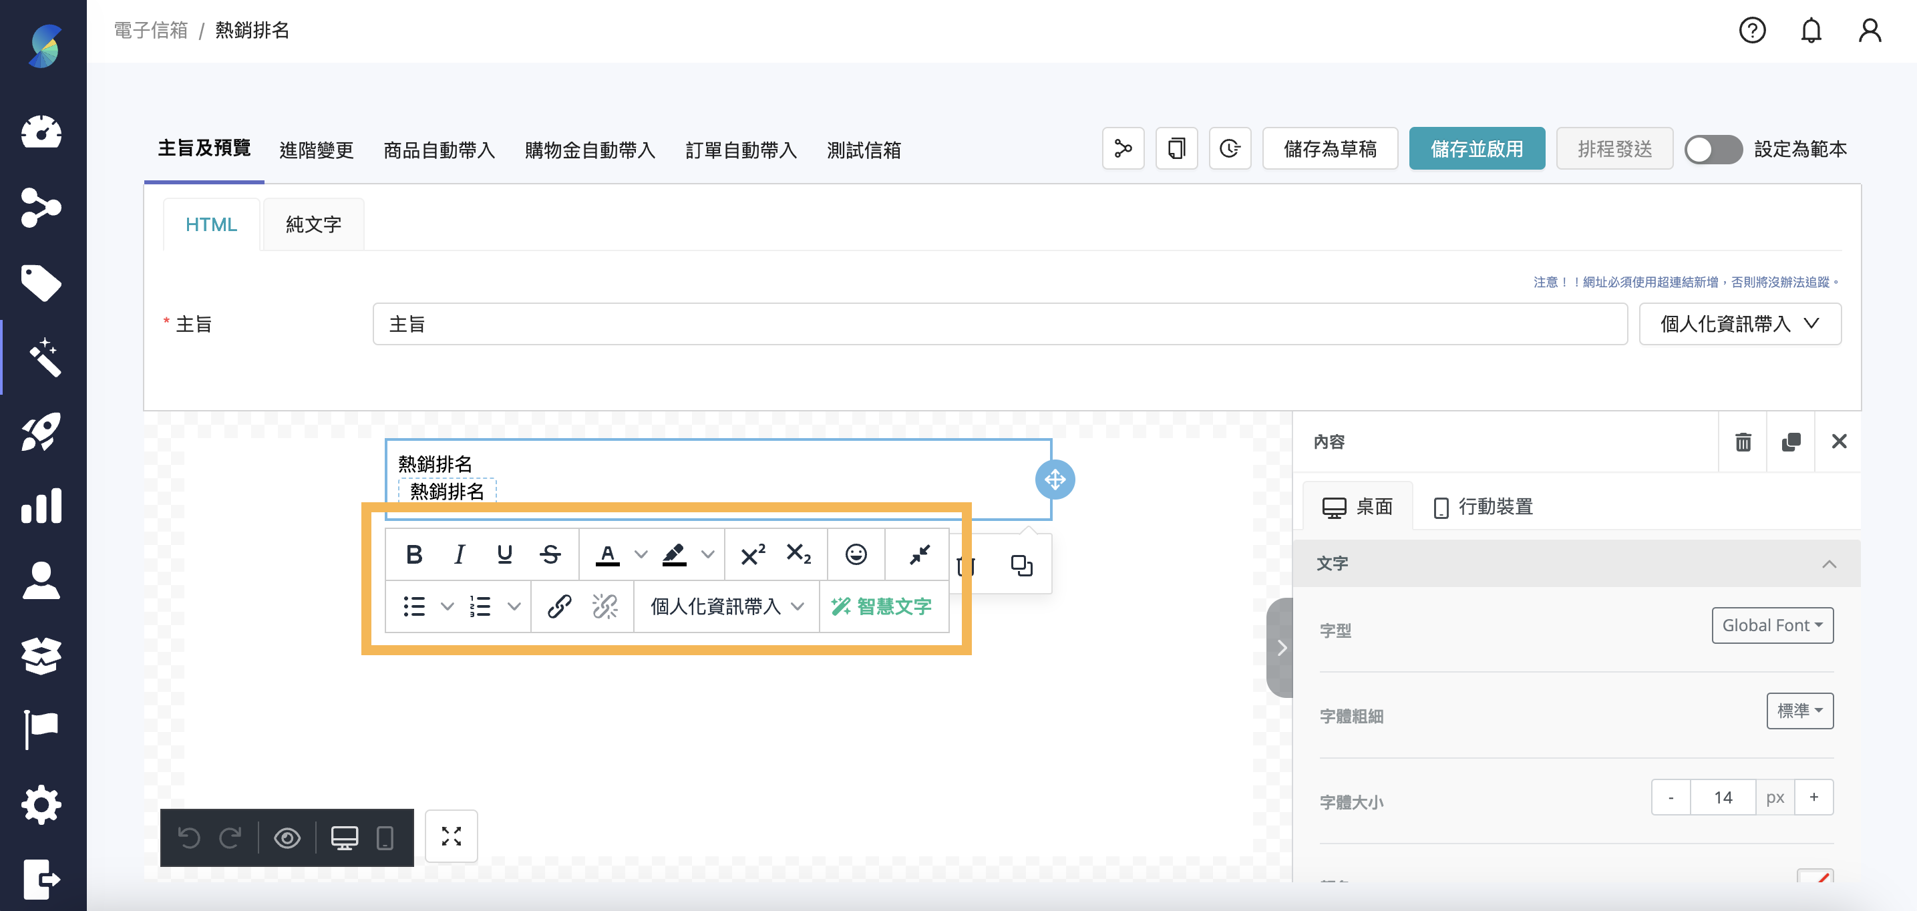
Task: Expand the 標準 font weight dropdown
Action: click(x=1799, y=711)
